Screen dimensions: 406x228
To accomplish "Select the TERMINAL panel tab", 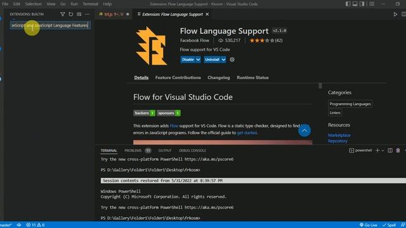I will click(x=108, y=151).
